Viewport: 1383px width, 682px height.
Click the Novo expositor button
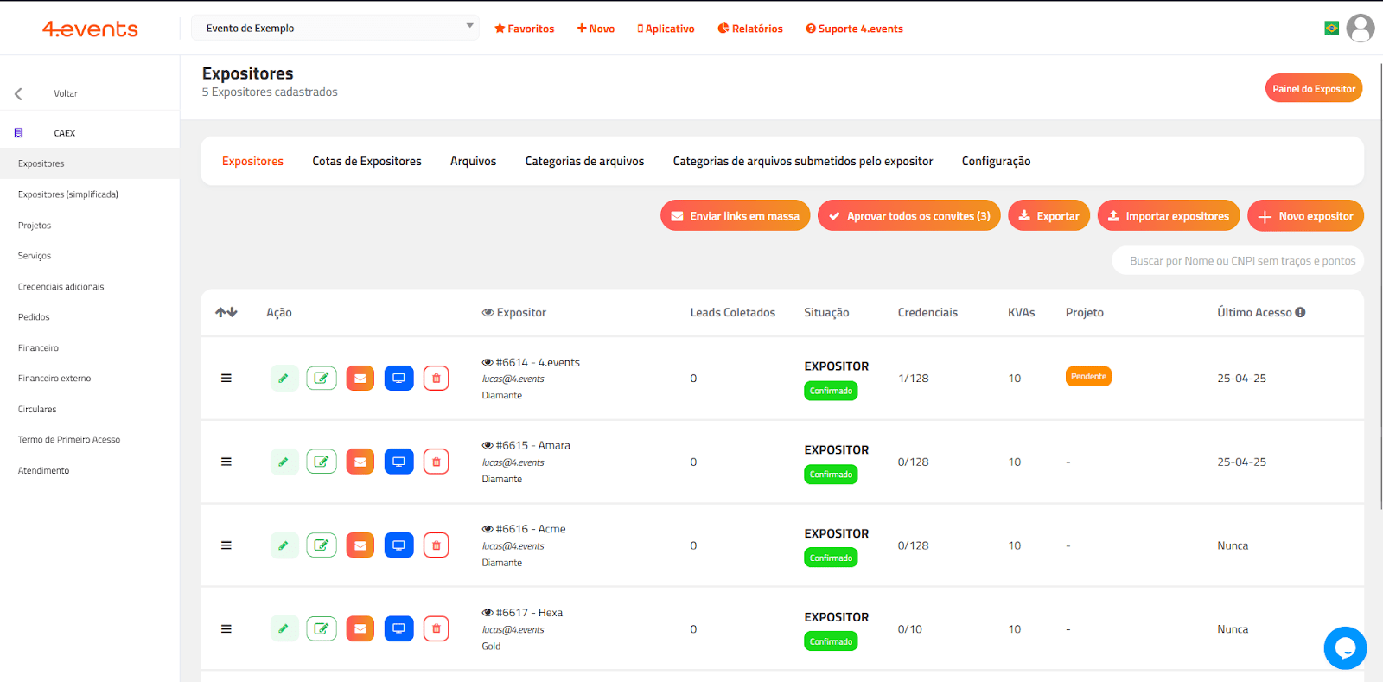pyautogui.click(x=1305, y=216)
